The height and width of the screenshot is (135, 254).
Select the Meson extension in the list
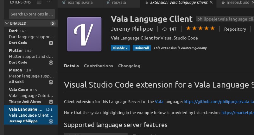click(31, 76)
